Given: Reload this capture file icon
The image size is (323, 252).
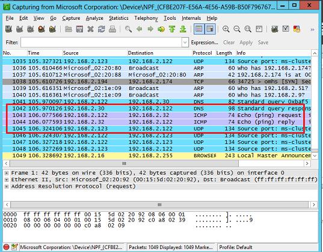Looking at the screenshot, I should pyautogui.click(x=101, y=29).
